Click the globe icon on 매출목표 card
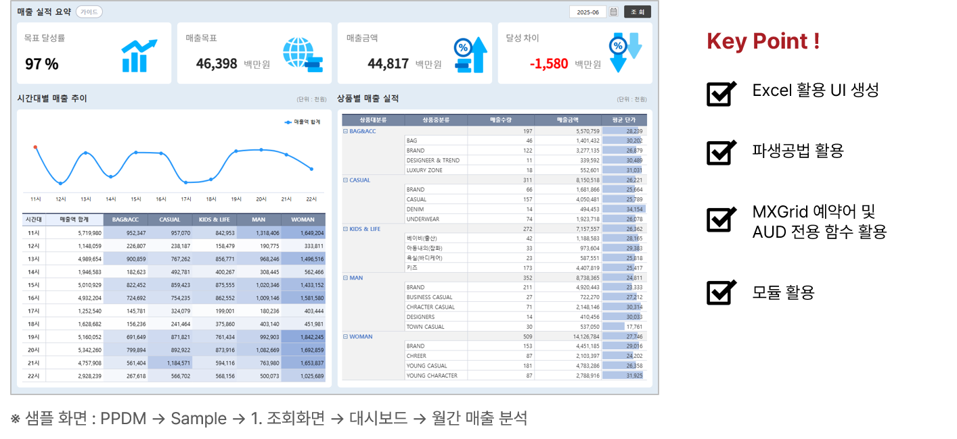Viewport: 957px width, 439px height. (302, 55)
